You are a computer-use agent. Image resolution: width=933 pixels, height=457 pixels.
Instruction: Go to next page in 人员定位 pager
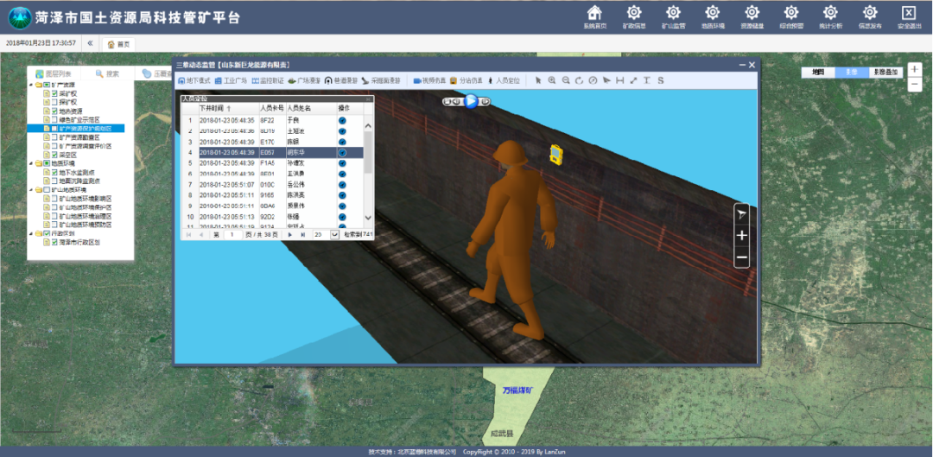click(x=289, y=234)
